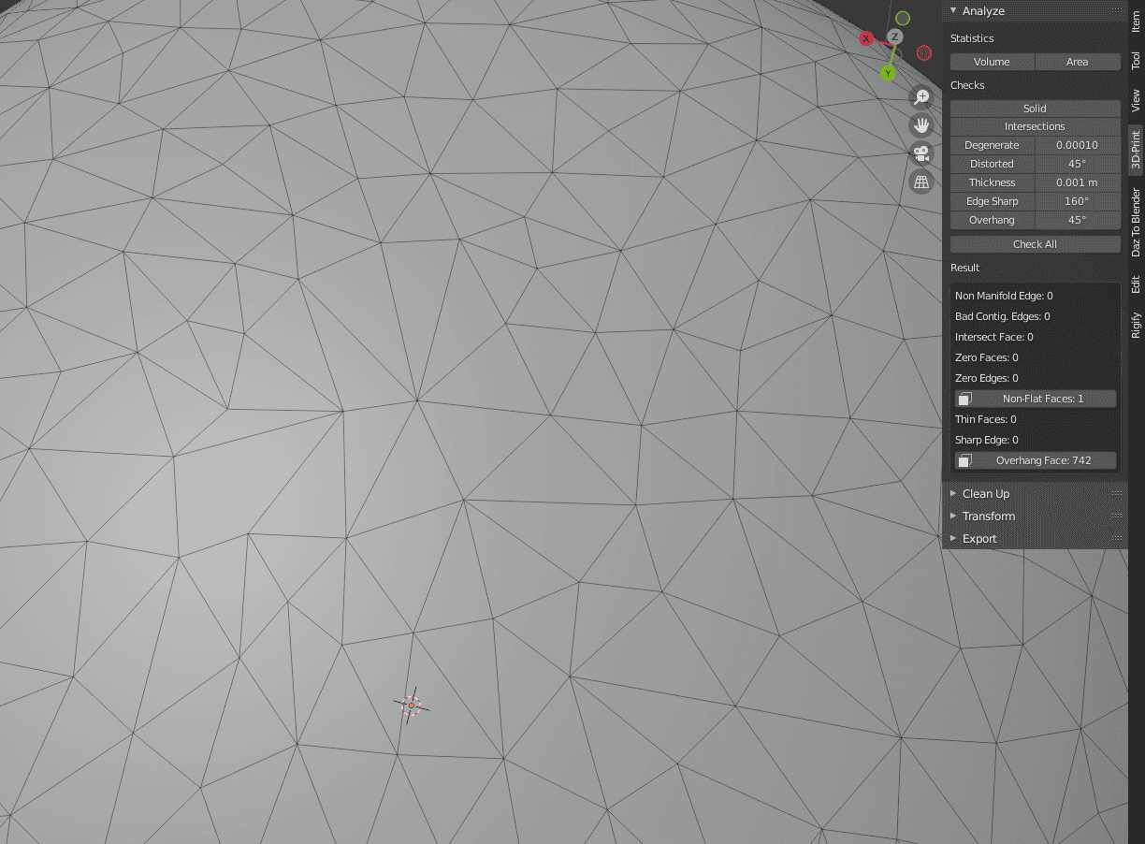Click the Thickness value field

[1076, 182]
